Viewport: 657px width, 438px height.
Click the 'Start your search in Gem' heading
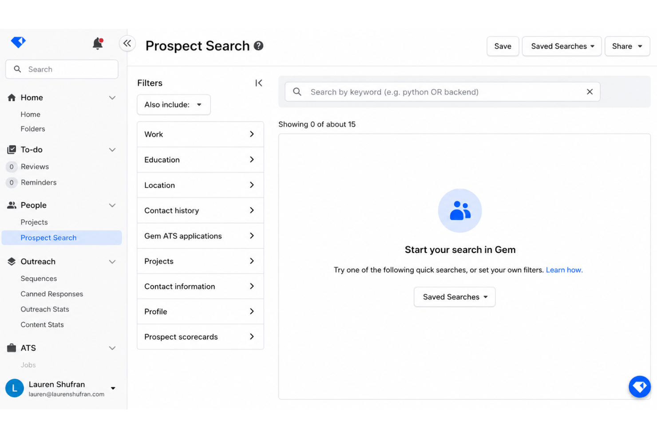tap(460, 250)
